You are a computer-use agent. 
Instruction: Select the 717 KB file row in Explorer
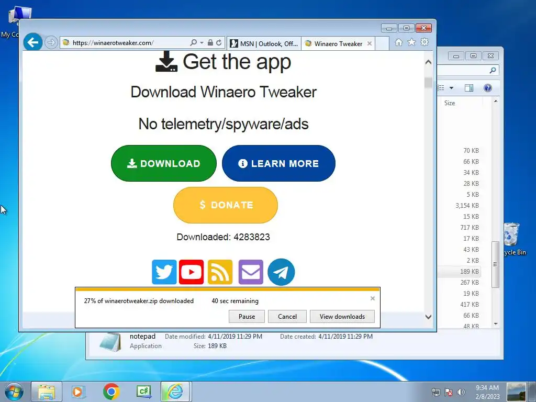(459, 228)
